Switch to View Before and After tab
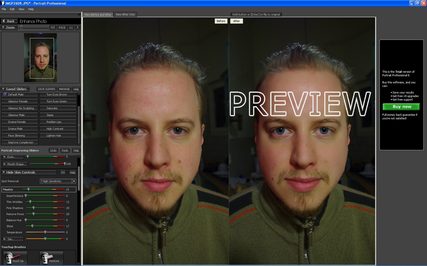Image resolution: width=427 pixels, height=266 pixels. (98, 15)
